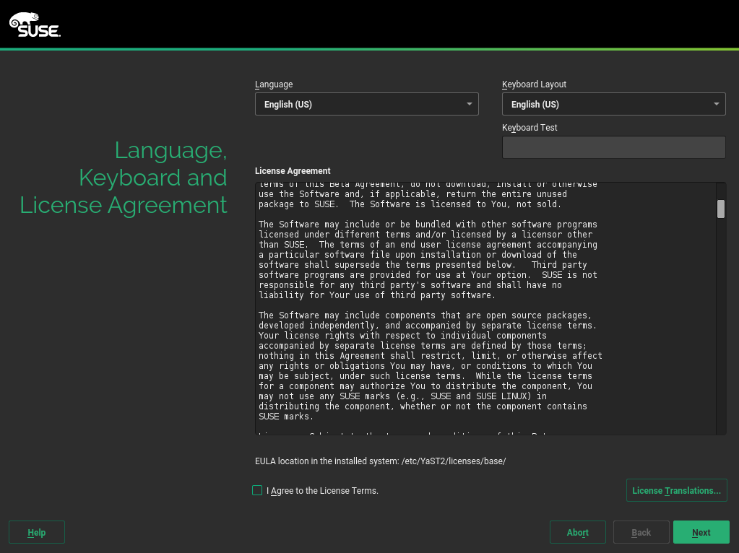The height and width of the screenshot is (553, 739).
Task: Check the I Agree to License Terms box
Action: (x=257, y=491)
